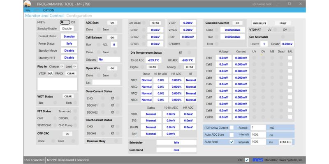Enable ITOP Show Current checkbox
The image size is (329, 164).
tap(232, 128)
